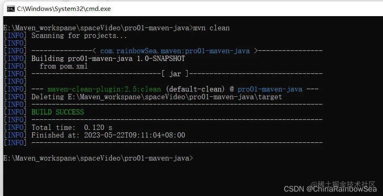Click the 'from pom.xml' line

[x=63, y=66]
